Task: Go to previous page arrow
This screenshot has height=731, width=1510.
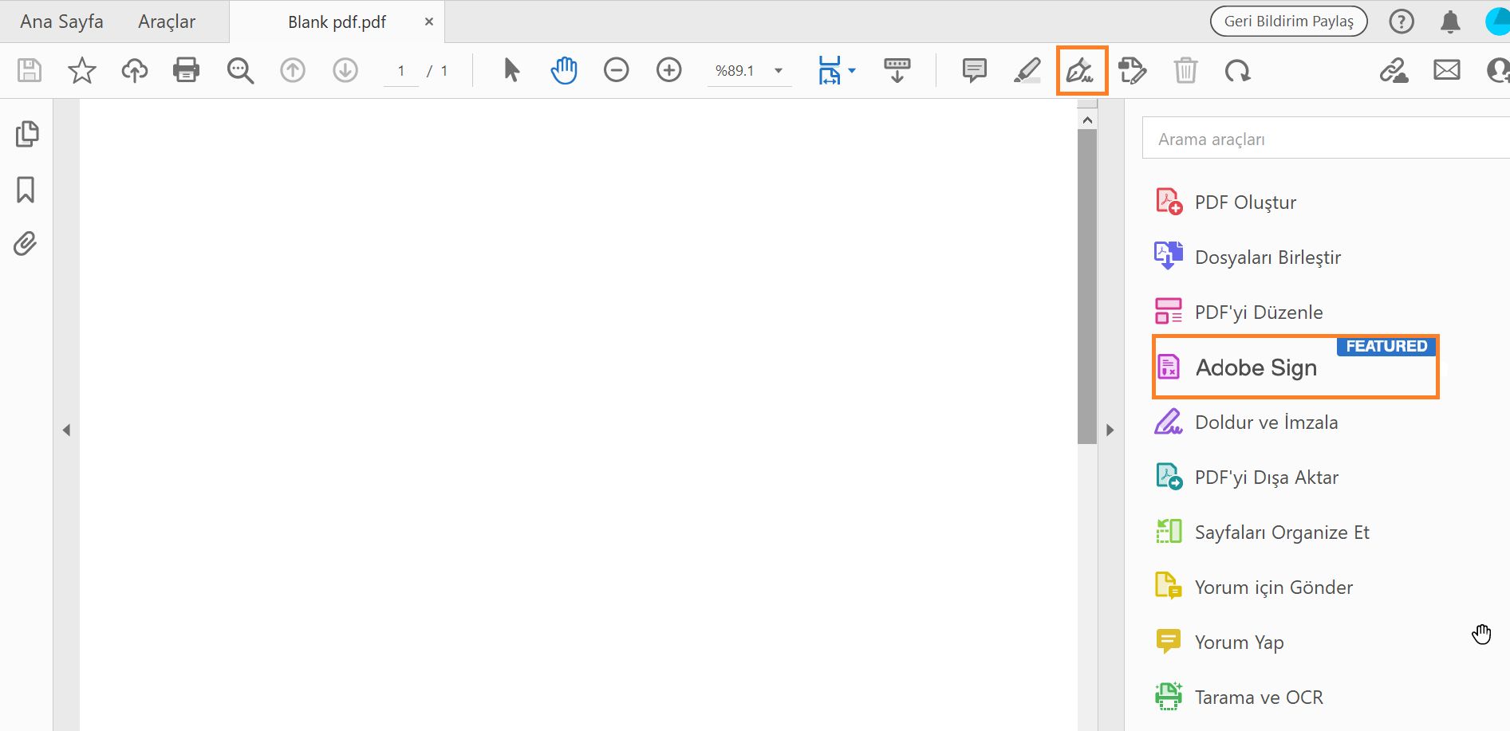Action: point(293,70)
